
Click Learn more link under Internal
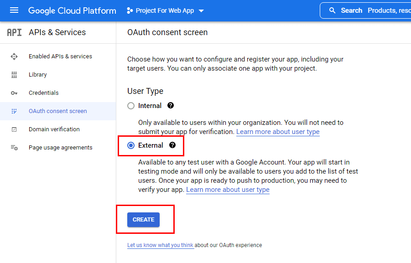pyautogui.click(x=278, y=132)
